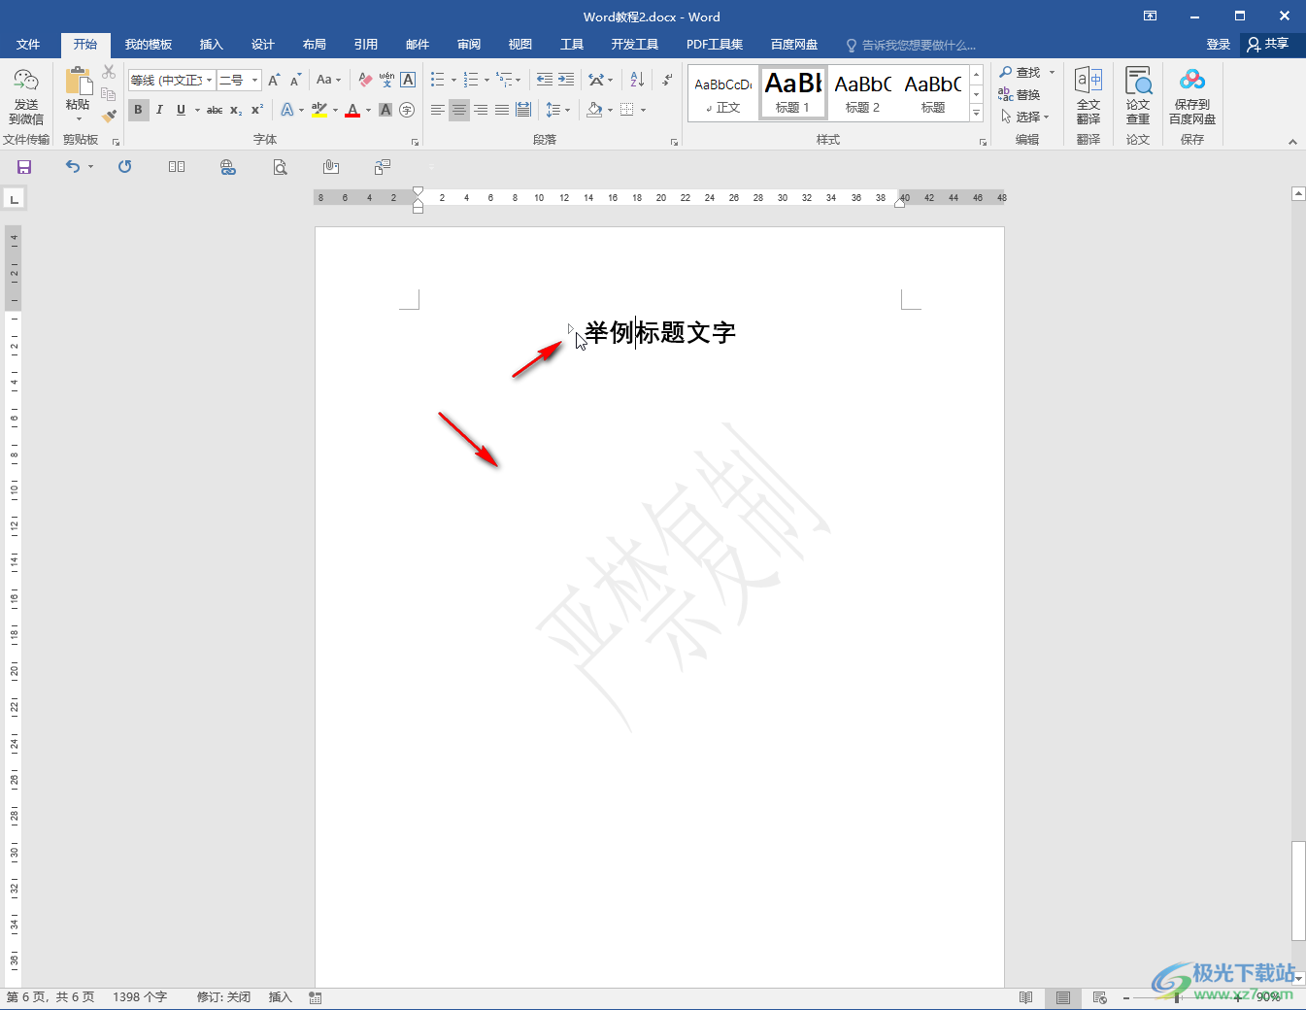Toggle Superscript formatting
The image size is (1306, 1010).
pyautogui.click(x=257, y=110)
